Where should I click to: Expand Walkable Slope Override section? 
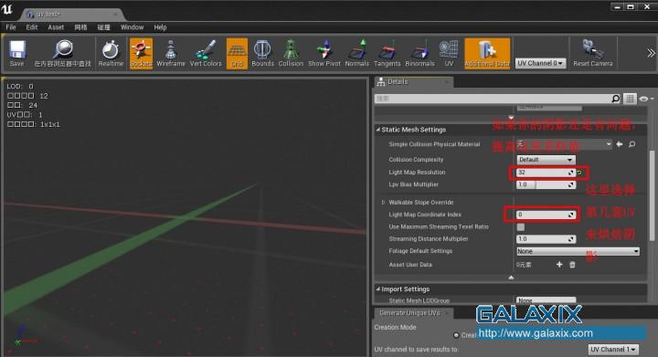tap(383, 203)
